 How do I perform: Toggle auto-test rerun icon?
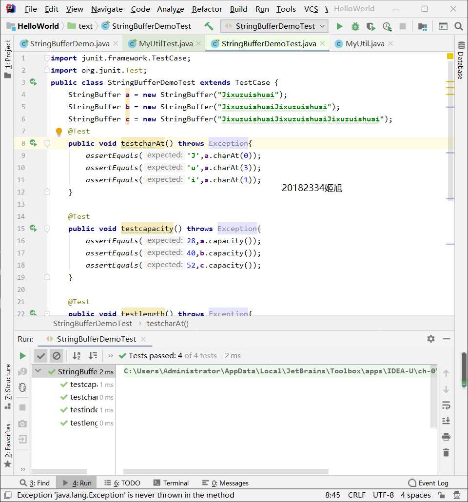pos(22,387)
